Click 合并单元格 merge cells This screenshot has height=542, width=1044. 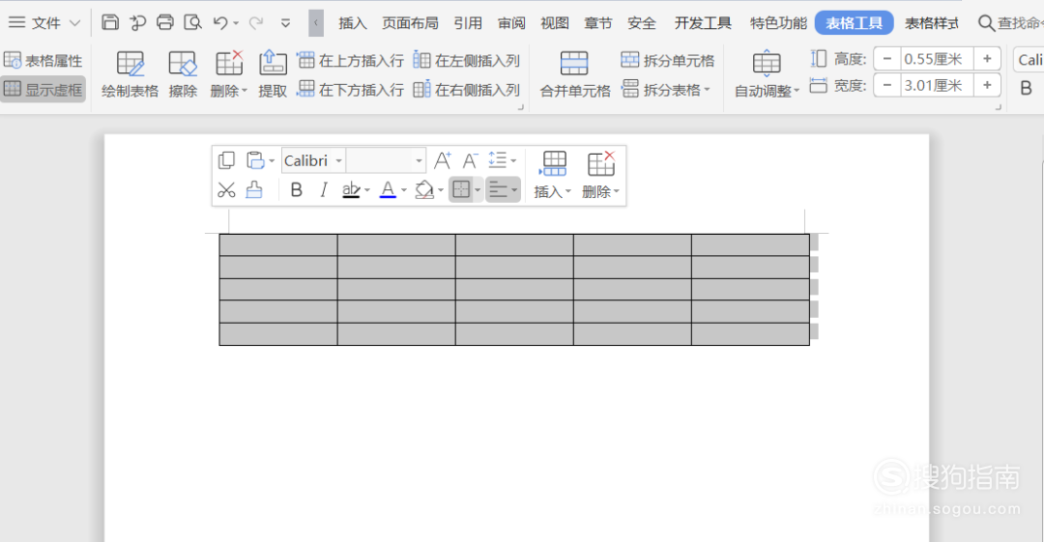pyautogui.click(x=574, y=74)
